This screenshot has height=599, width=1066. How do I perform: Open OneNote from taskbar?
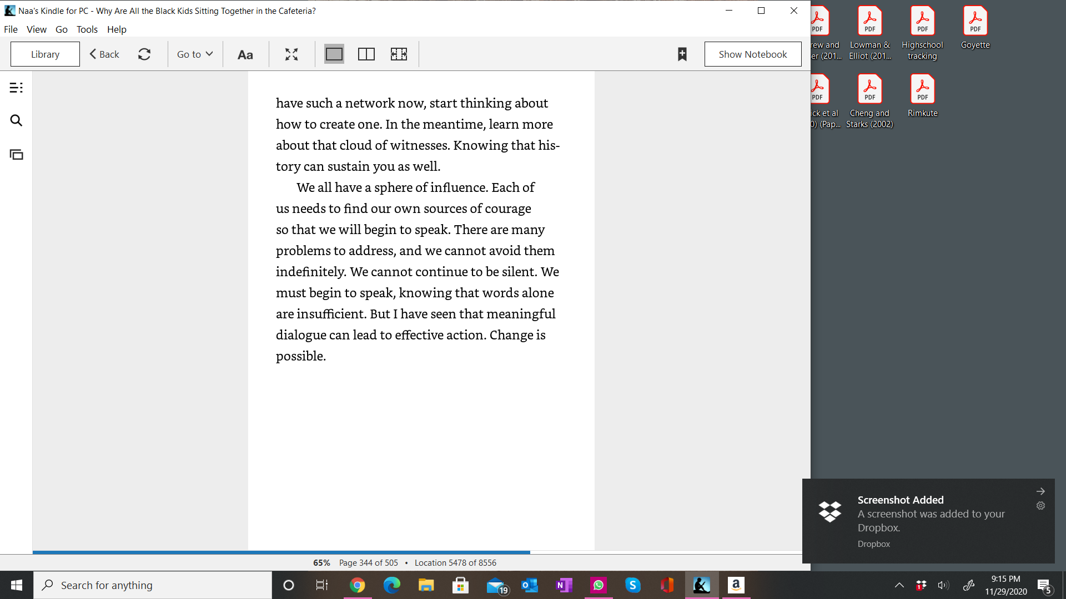pyautogui.click(x=564, y=585)
